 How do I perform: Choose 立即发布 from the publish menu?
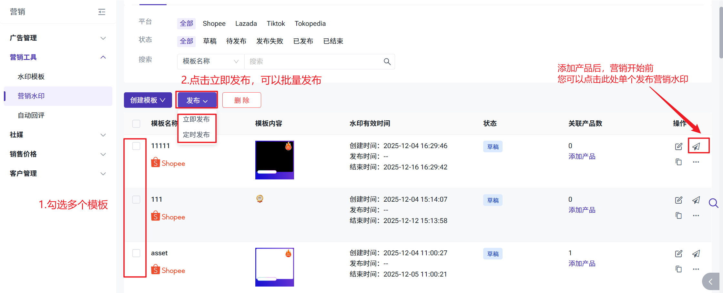[196, 119]
